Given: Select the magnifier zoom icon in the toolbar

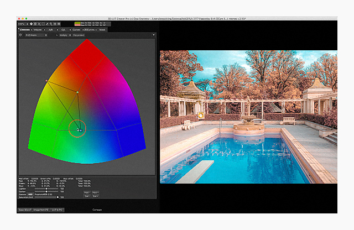Looking at the screenshot, I should pos(51,24).
